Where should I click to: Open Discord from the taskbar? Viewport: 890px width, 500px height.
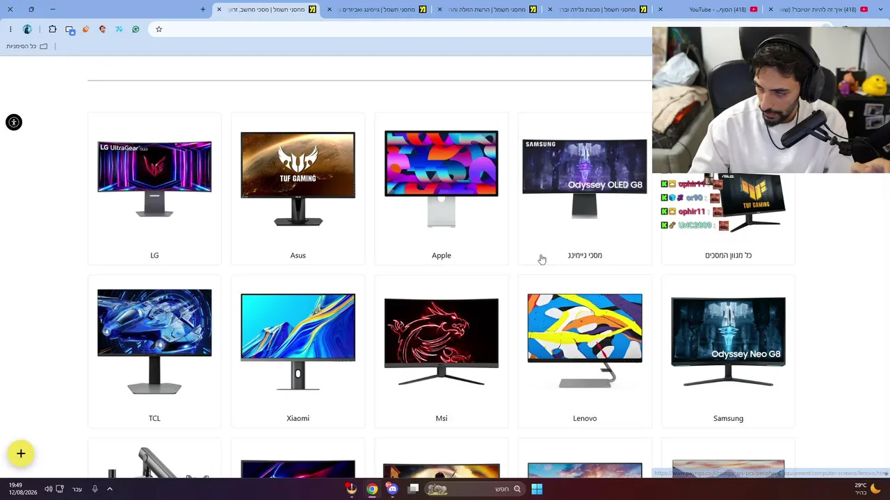click(x=393, y=489)
